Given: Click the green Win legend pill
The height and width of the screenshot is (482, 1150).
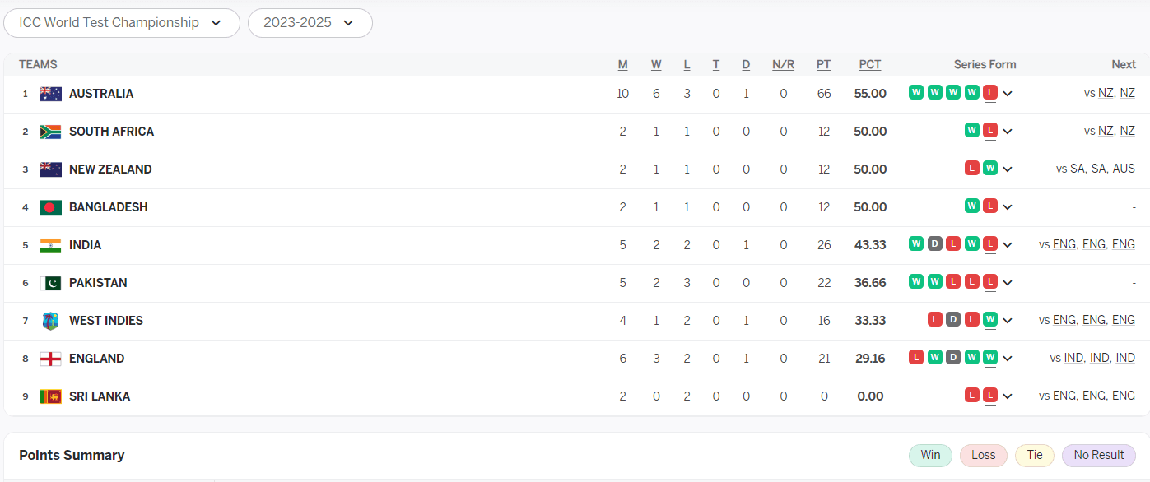Looking at the screenshot, I should click(930, 456).
